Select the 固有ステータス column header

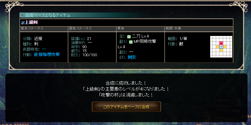coord(92,29)
